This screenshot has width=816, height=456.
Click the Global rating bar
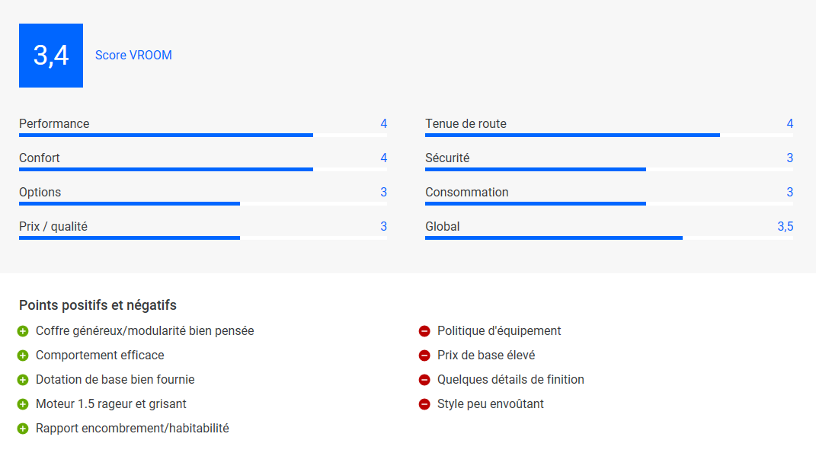point(609,238)
